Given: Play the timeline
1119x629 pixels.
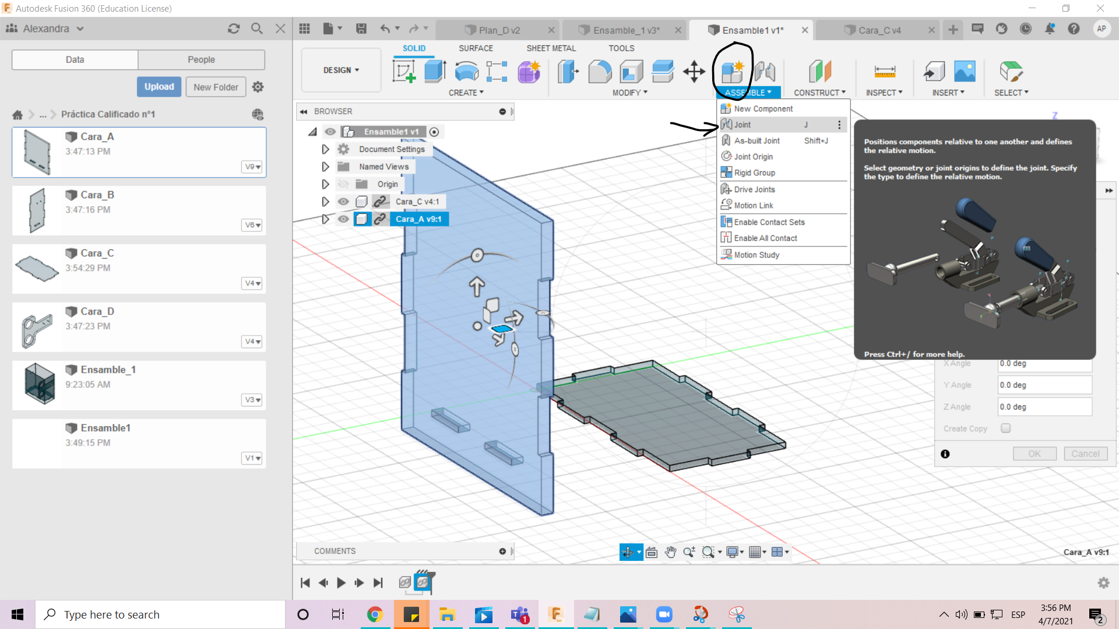Looking at the screenshot, I should pos(341,583).
